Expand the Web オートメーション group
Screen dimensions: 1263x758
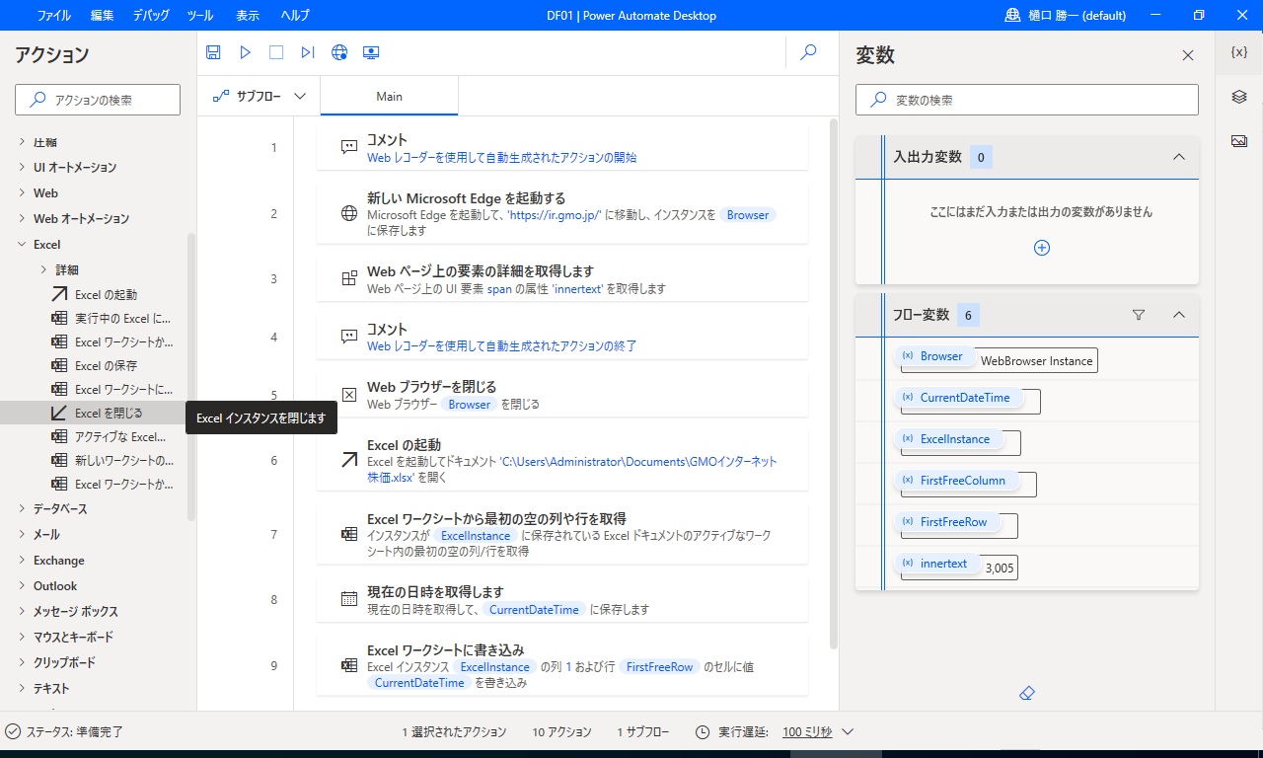(22, 218)
